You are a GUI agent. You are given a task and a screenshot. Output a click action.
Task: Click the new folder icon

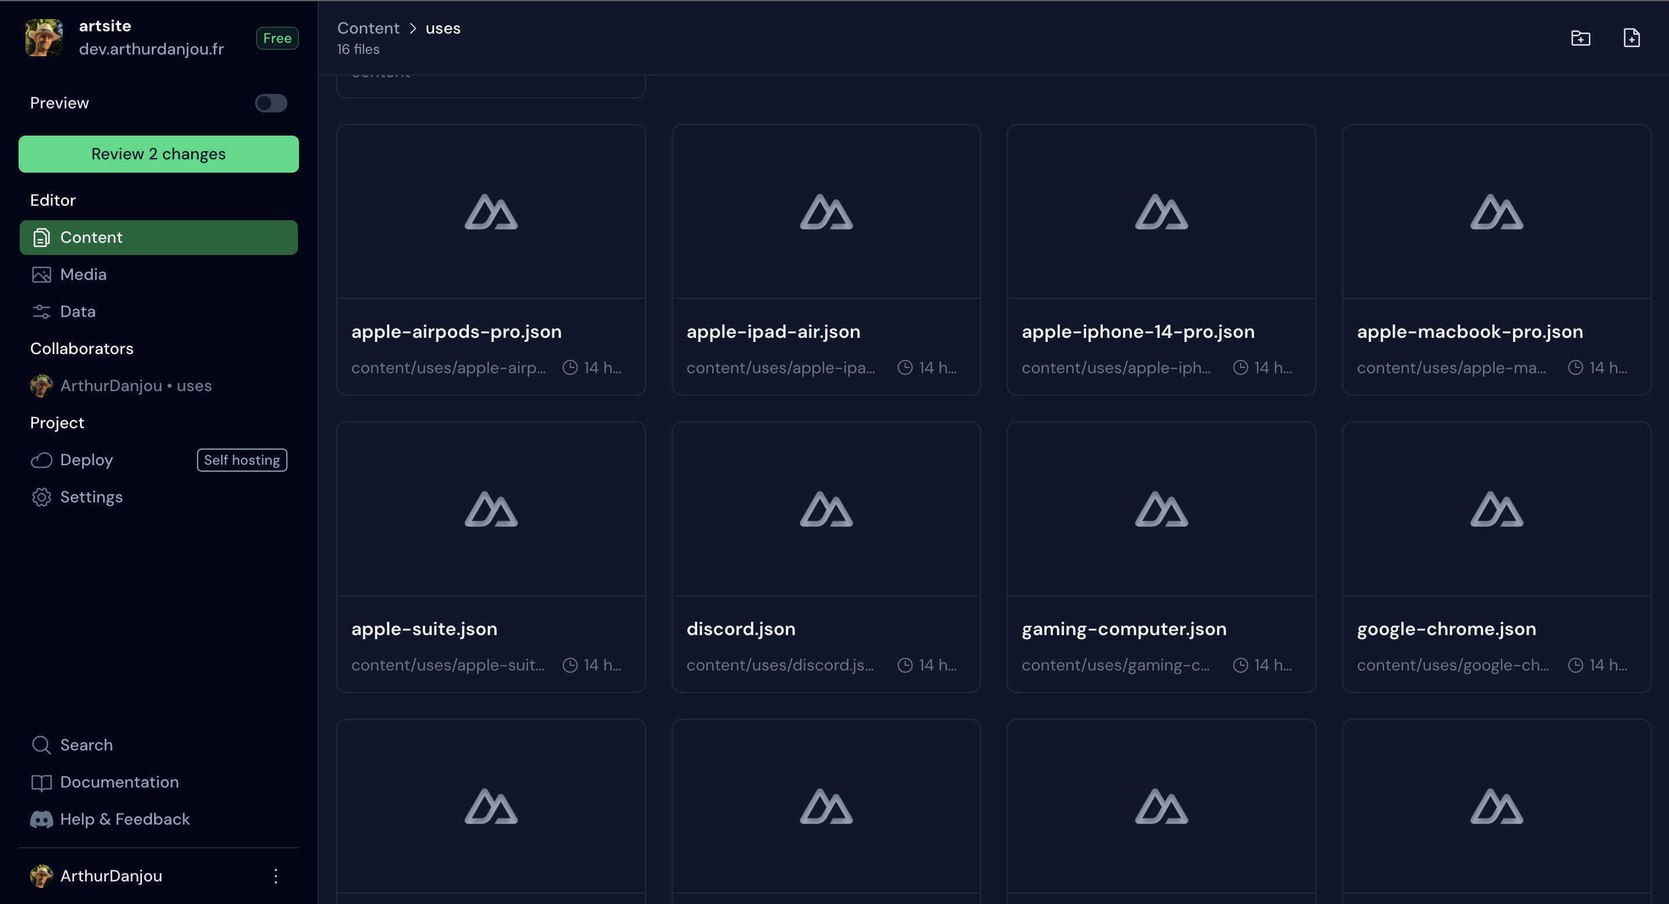tap(1580, 38)
